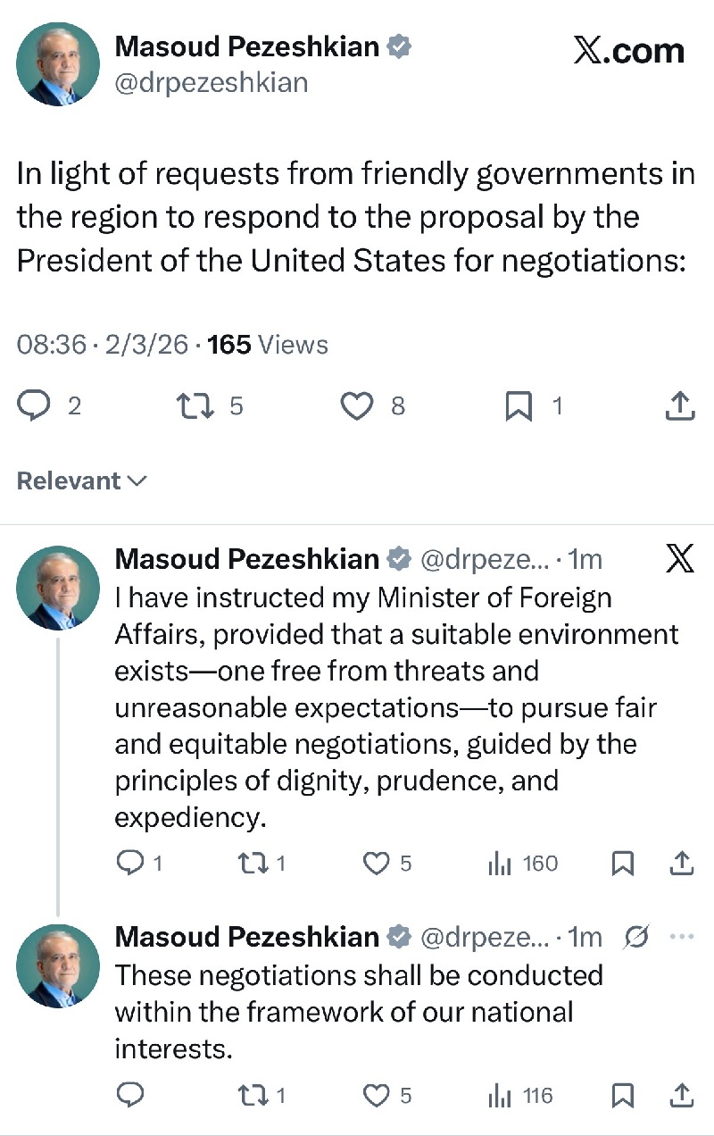Like the Minister of Foreign Affairs reply
Viewport: 714px width, 1136px height.
coord(378,864)
